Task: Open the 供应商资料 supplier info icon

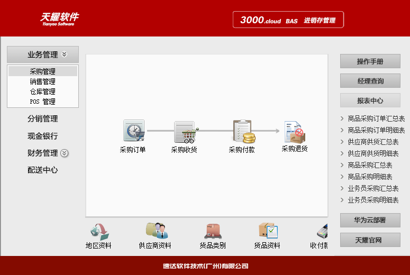Action: (156, 231)
